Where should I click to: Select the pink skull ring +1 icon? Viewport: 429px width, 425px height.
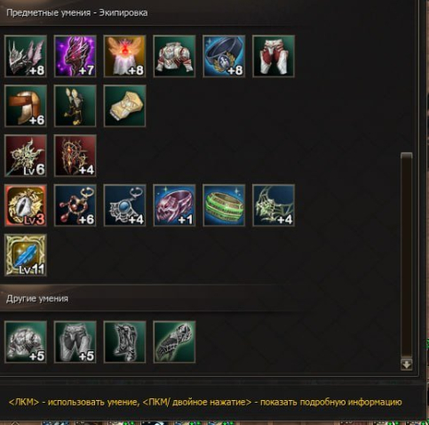pos(174,205)
